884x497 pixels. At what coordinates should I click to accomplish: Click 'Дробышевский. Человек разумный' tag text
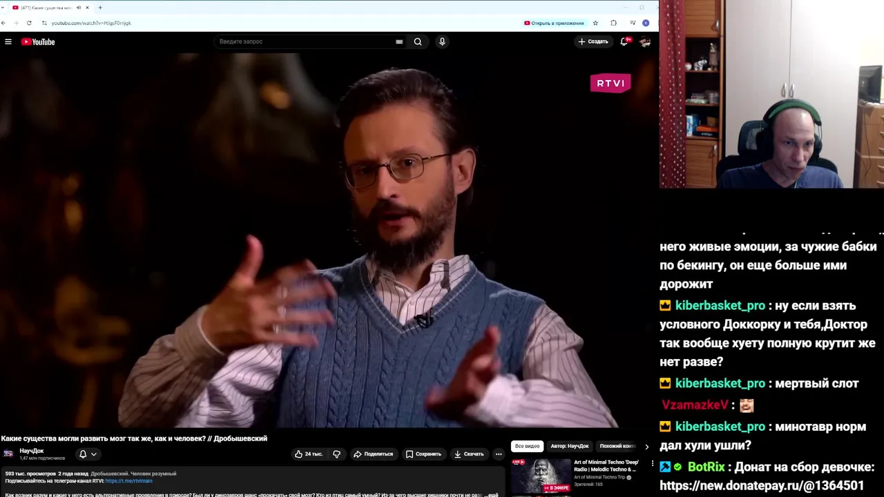(133, 474)
